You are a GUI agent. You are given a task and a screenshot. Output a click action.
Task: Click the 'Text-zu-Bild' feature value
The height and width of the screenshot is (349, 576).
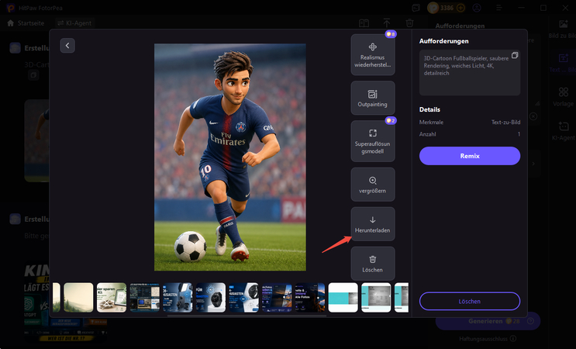click(505, 123)
